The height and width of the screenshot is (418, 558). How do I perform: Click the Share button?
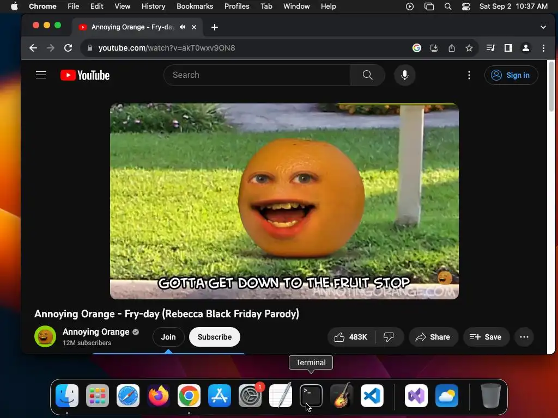click(432, 337)
